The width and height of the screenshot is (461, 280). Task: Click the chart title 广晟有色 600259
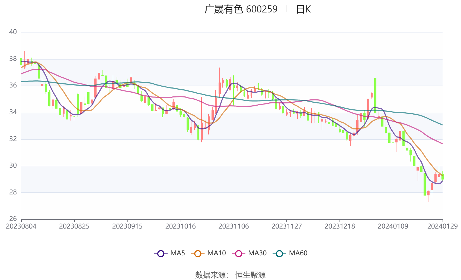point(241,9)
